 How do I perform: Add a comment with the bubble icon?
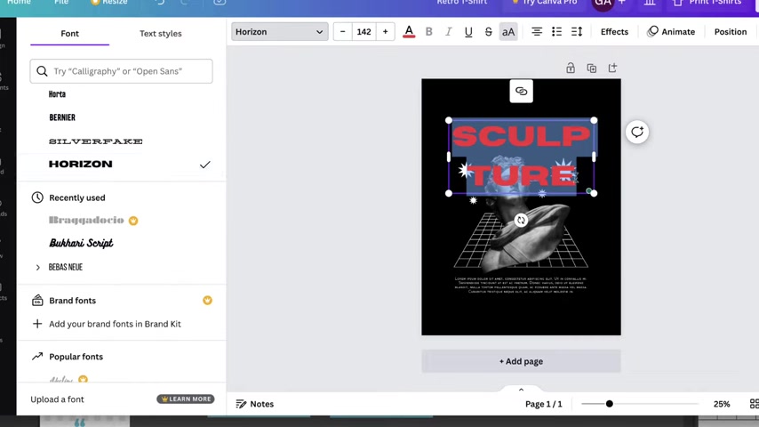click(637, 132)
